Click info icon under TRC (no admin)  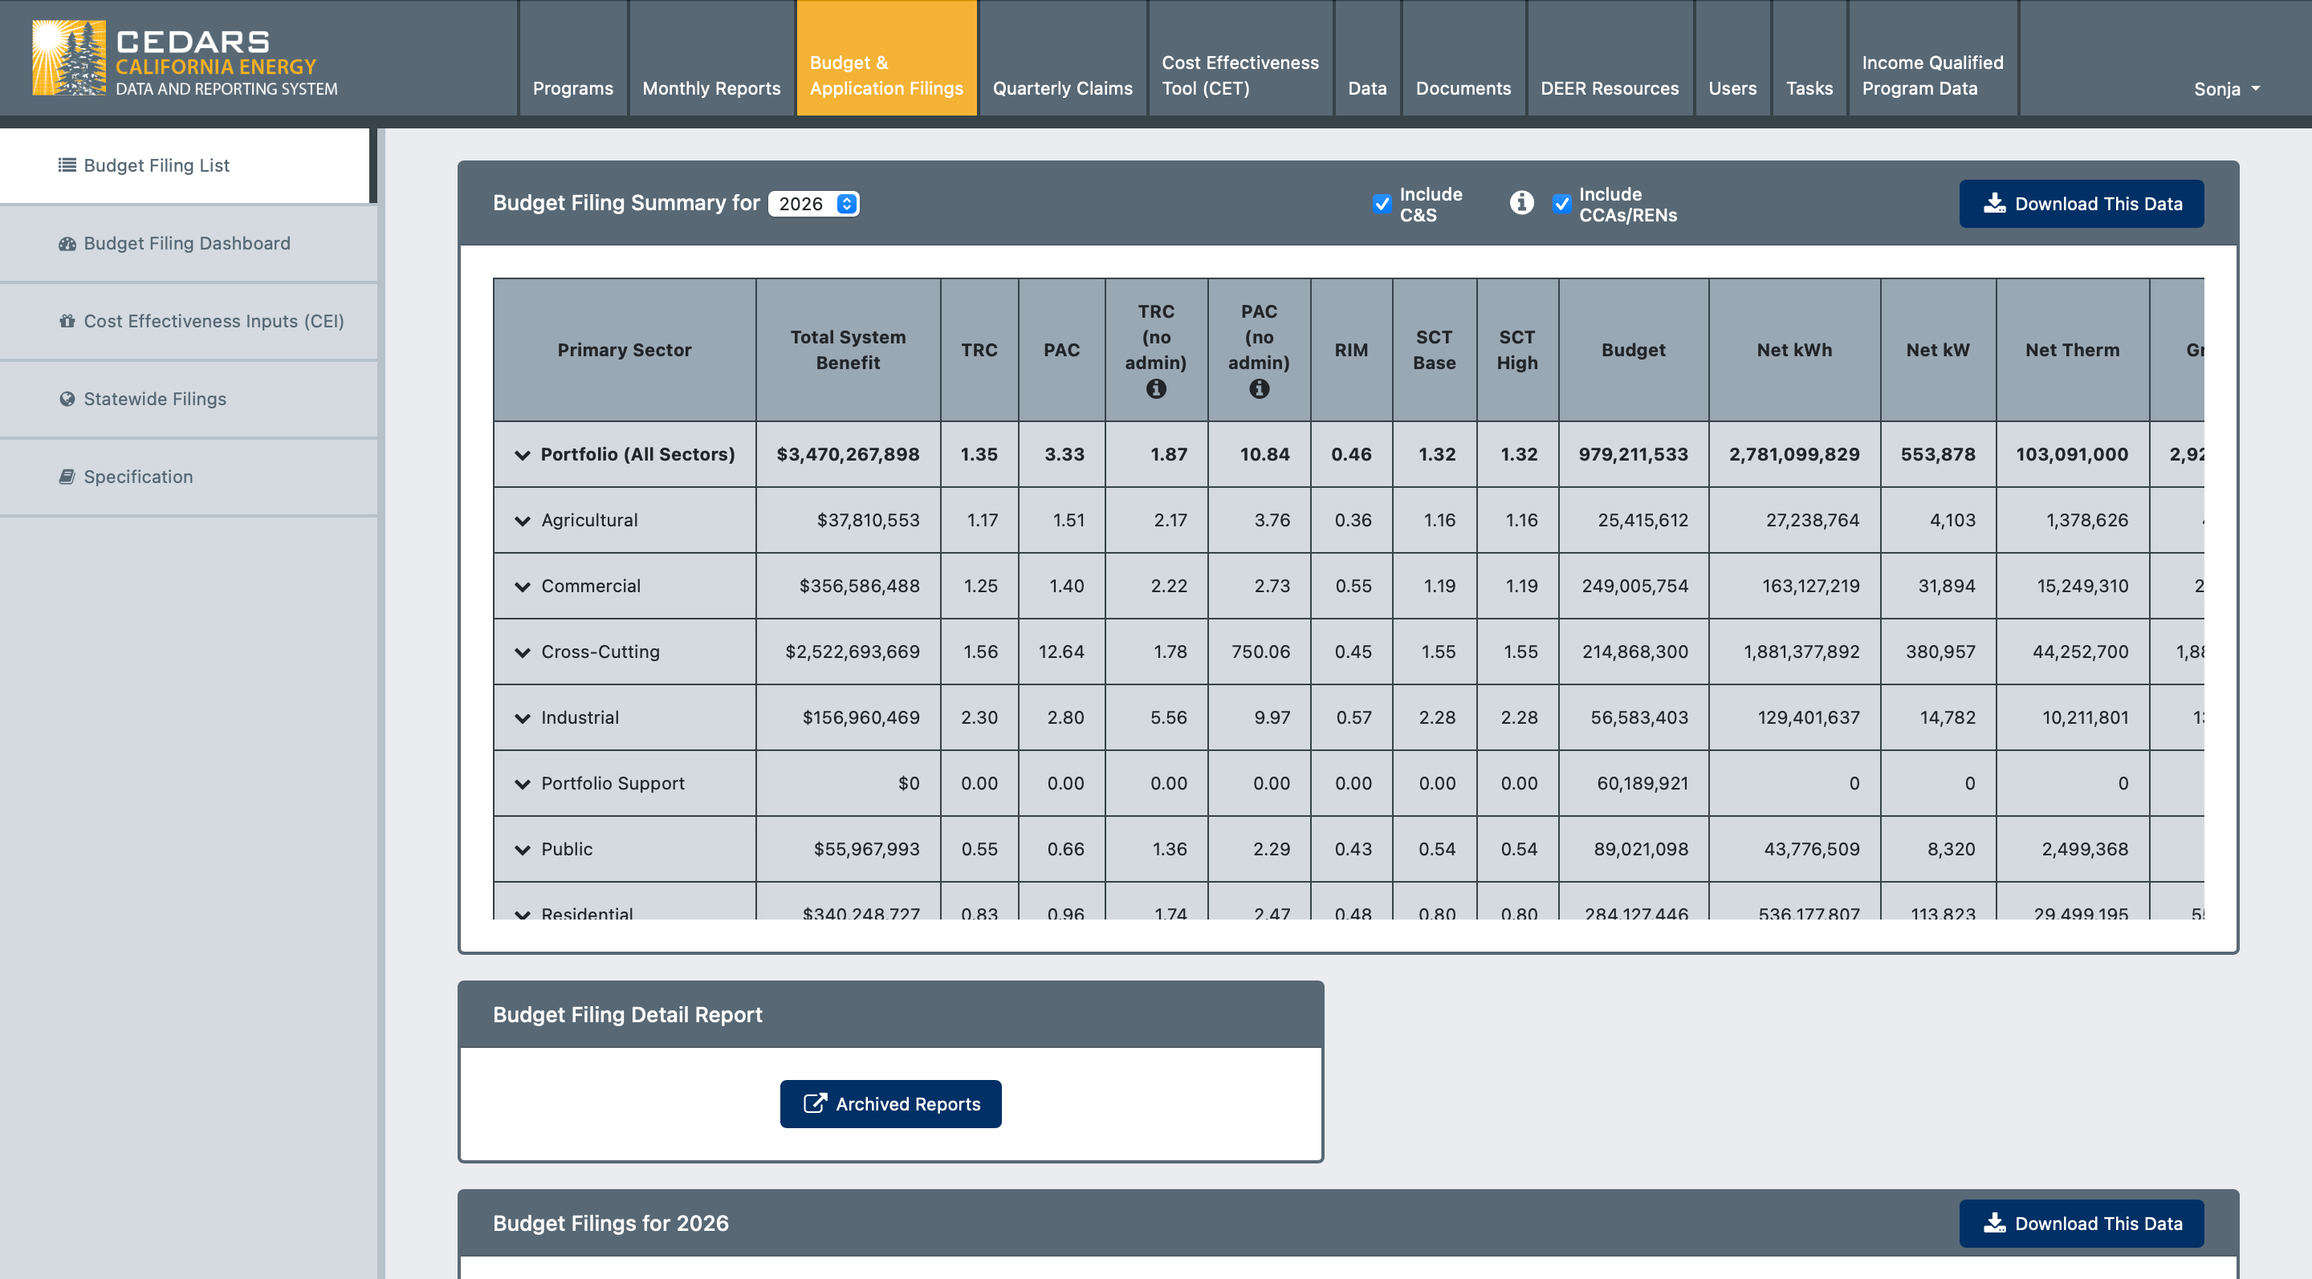click(1155, 388)
